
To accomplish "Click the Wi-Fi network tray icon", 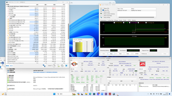I will (x=157, y=94).
